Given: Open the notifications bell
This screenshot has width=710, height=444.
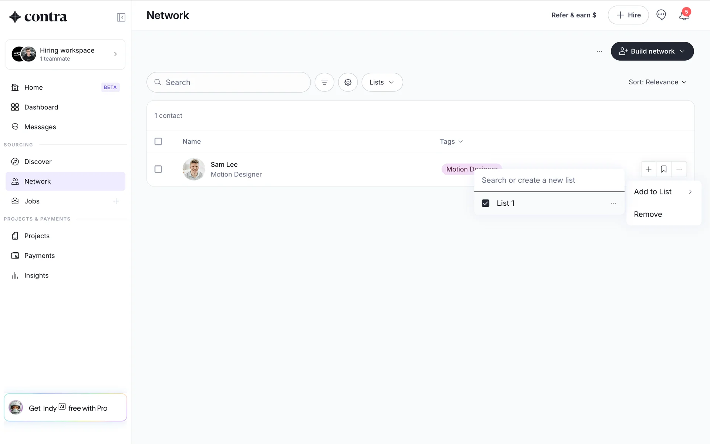Looking at the screenshot, I should click(684, 15).
